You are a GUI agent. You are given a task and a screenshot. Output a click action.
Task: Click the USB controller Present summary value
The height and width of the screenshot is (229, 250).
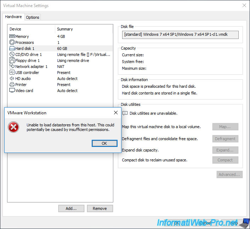click(64, 73)
